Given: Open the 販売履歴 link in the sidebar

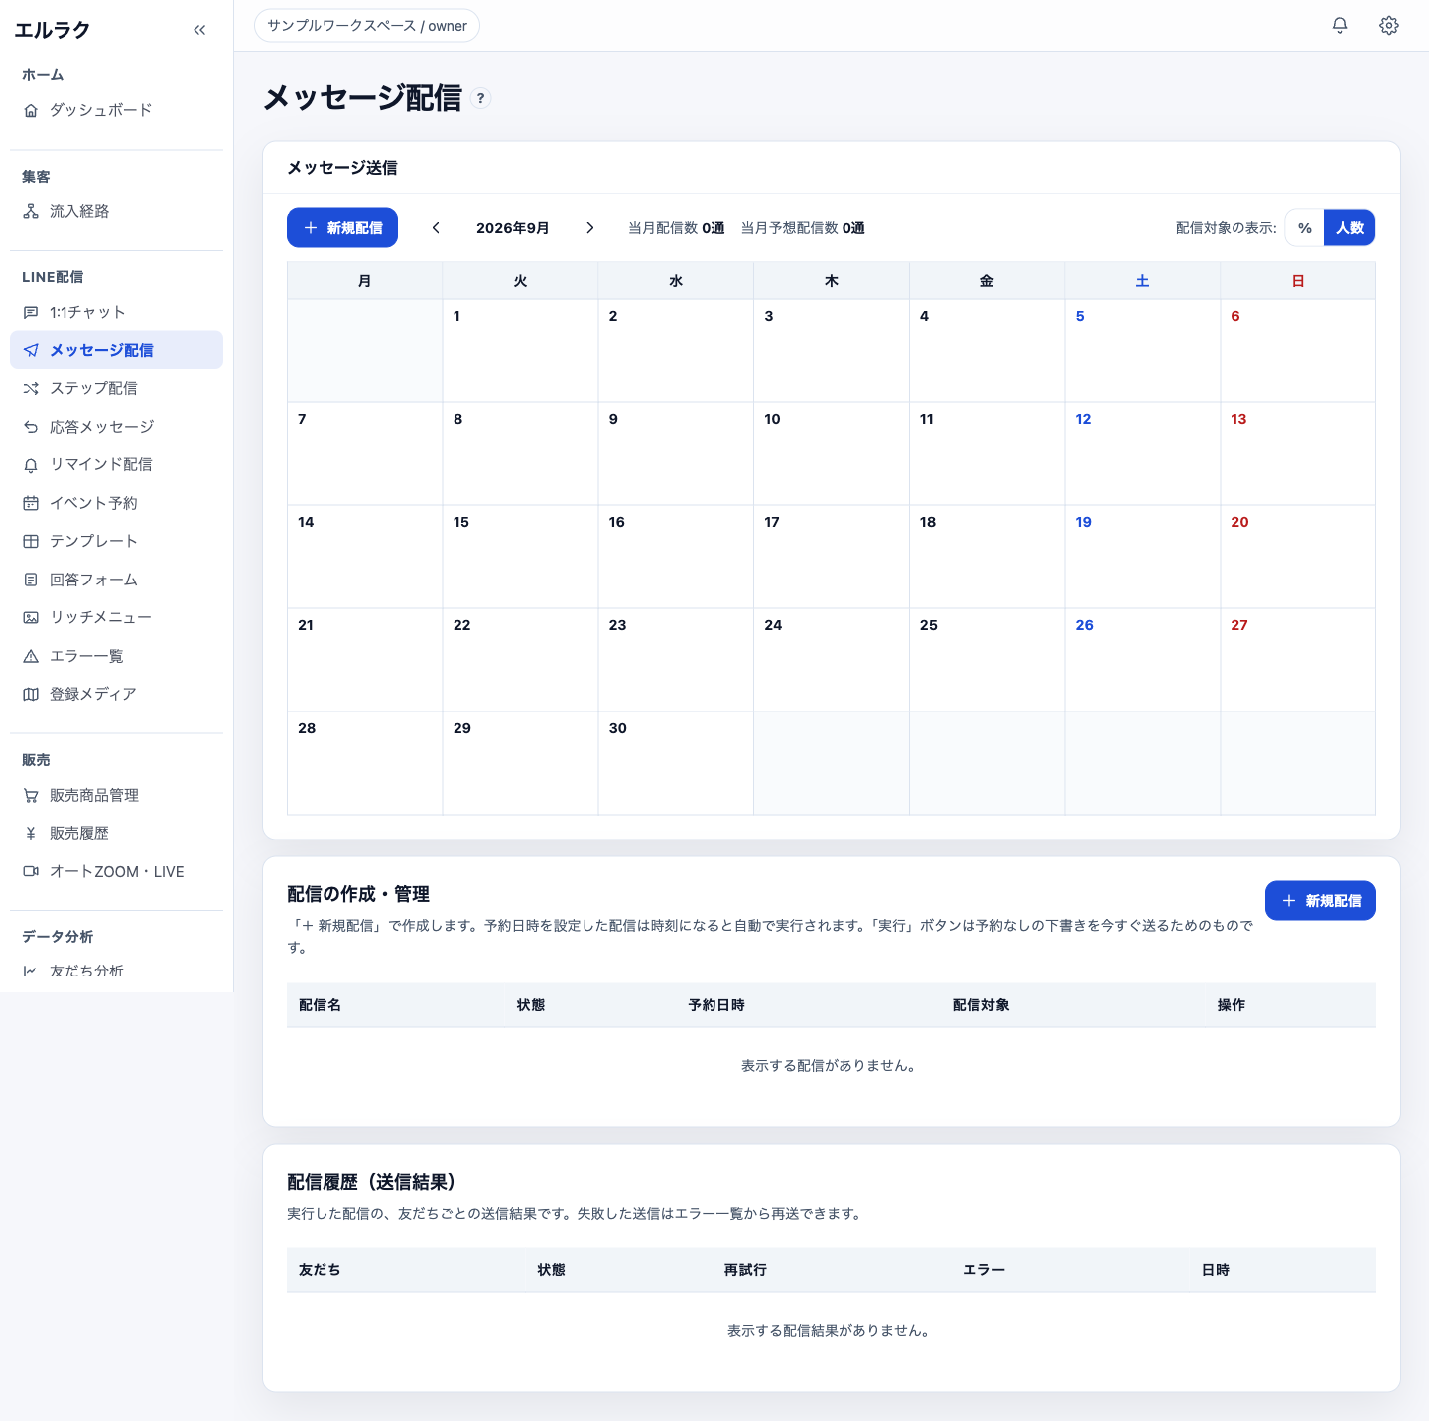Looking at the screenshot, I should click(x=116, y=834).
